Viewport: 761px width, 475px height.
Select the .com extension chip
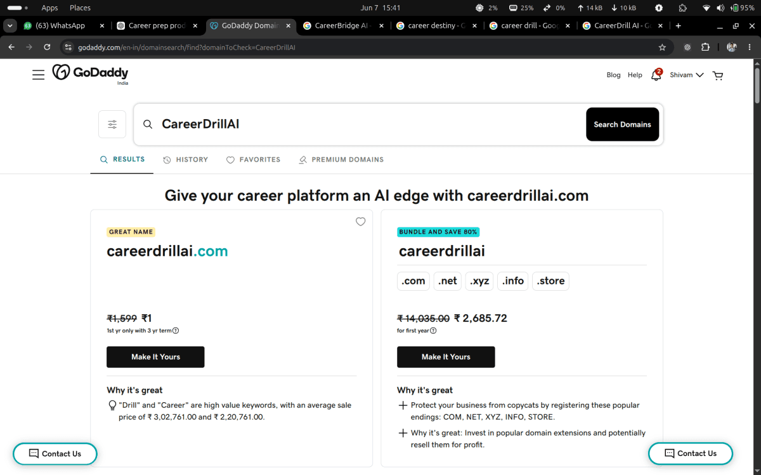coord(413,281)
